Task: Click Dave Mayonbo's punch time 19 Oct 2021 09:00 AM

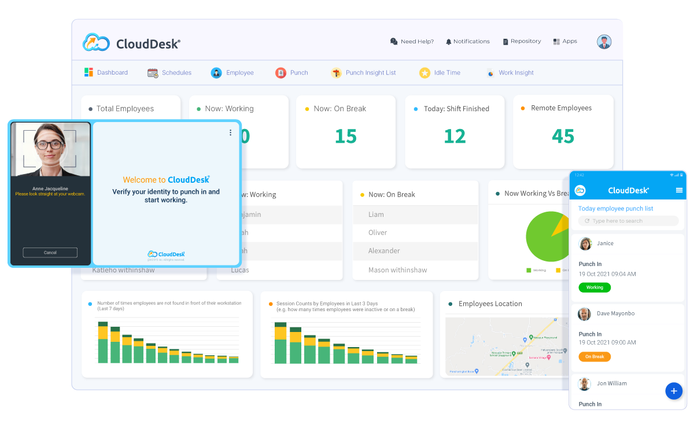Action: [607, 342]
